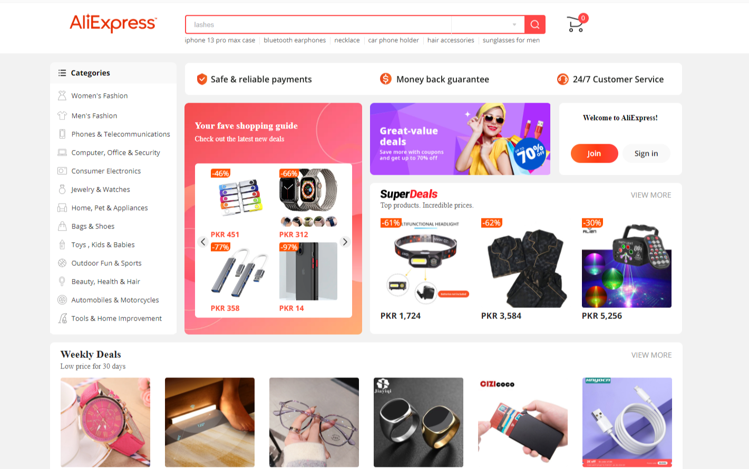Click the Money back guarantee dollar icon

386,79
